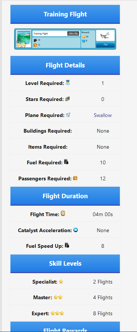Click the single star Specialist icon

(61, 282)
